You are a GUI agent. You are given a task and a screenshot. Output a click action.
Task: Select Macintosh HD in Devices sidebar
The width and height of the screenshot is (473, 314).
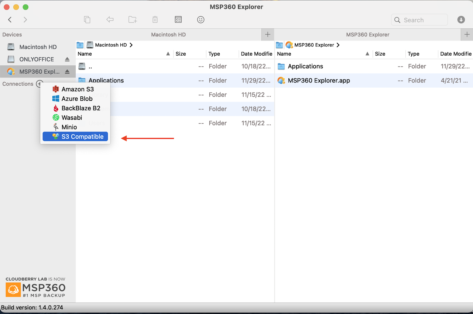38,47
